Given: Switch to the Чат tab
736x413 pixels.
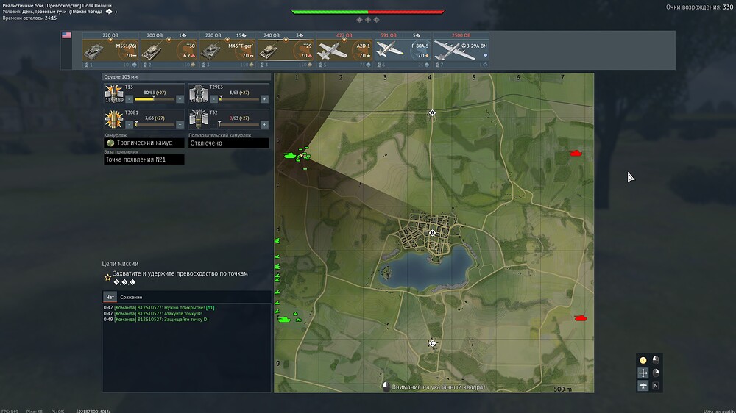Looking at the screenshot, I should [x=110, y=297].
